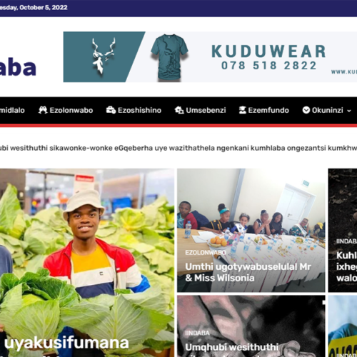Screen dimensions: 357x357
Task: Open the uyakusifumana featured headline
Action: 66,343
